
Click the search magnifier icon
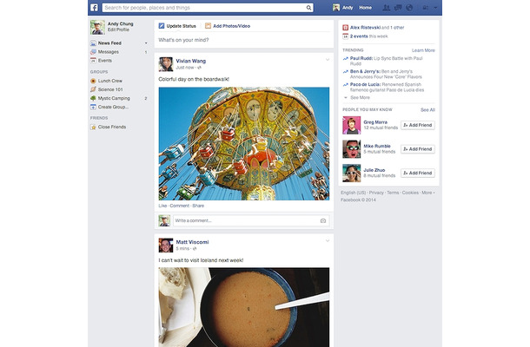[308, 8]
